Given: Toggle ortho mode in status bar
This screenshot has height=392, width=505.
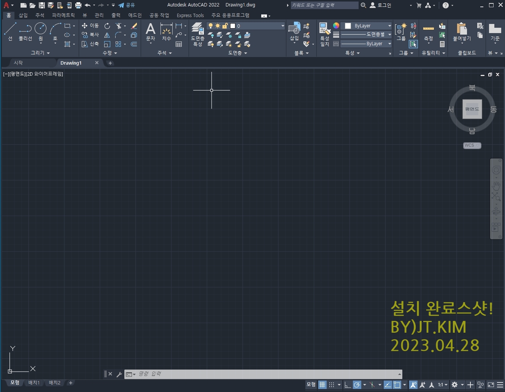Looking at the screenshot, I should tap(348, 385).
